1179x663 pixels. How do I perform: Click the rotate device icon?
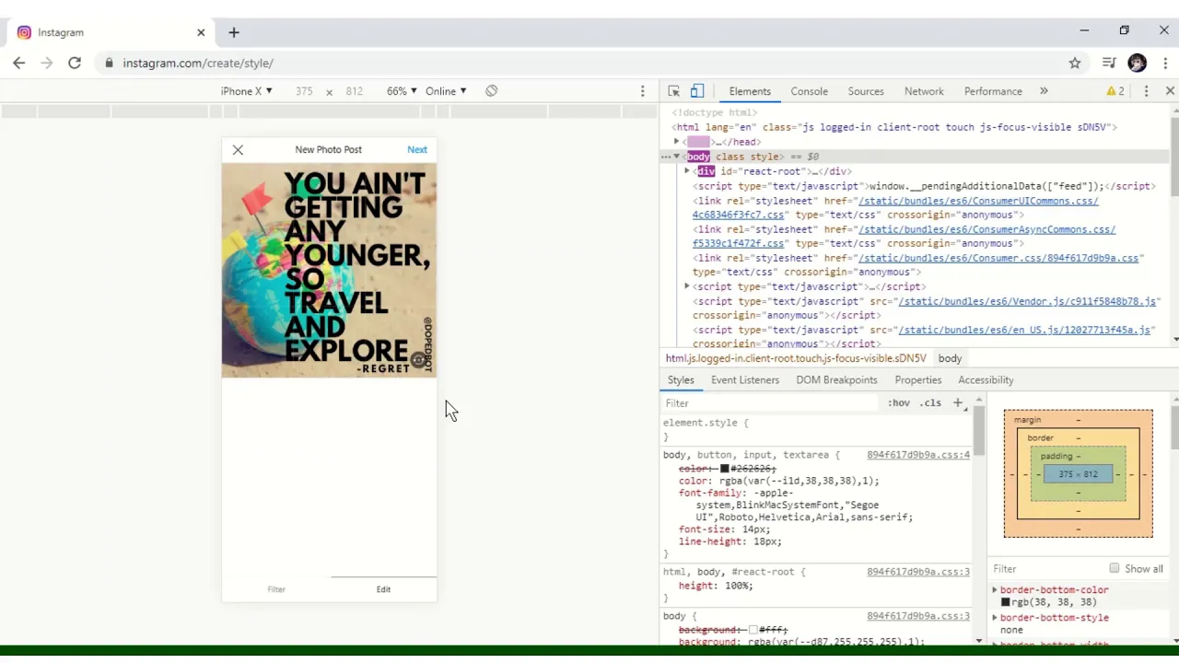pos(492,91)
